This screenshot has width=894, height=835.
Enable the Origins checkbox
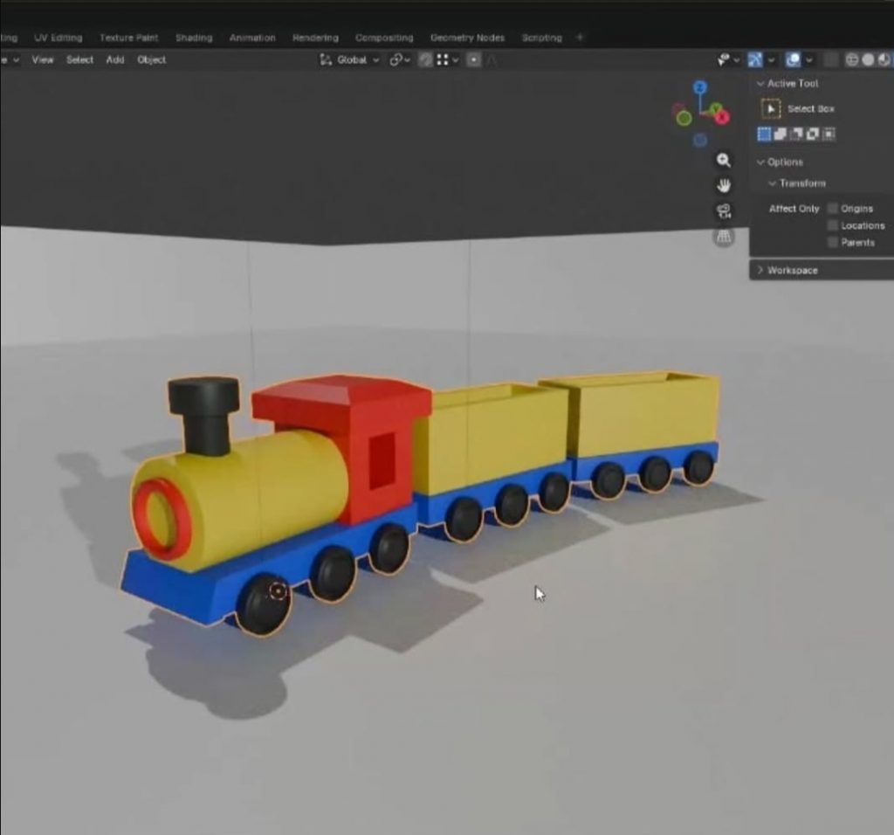(x=833, y=209)
